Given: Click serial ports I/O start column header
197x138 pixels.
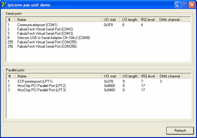Looking at the screenshot, I should 111,20.
